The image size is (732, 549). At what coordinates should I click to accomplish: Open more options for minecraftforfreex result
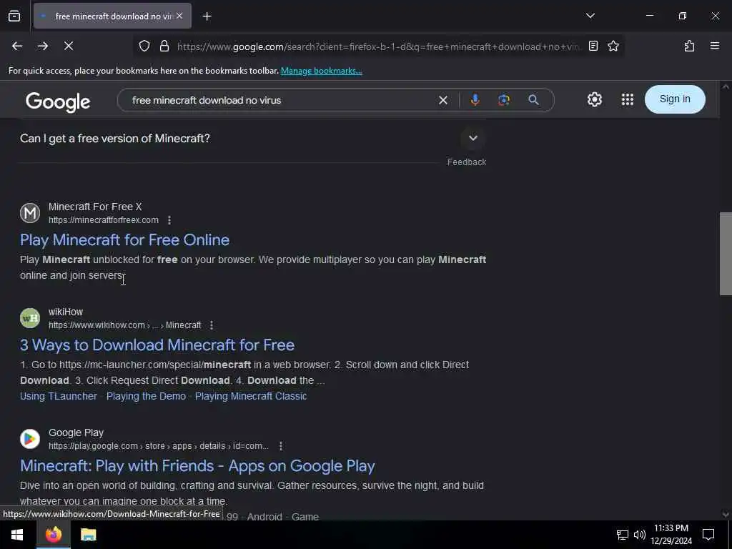(x=169, y=220)
